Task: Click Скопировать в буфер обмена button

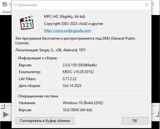Action: (x=45, y=121)
